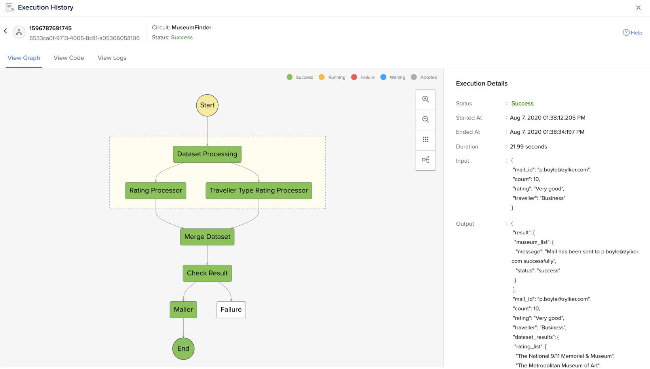The height and width of the screenshot is (369, 650).
Task: Click the back arrow chevron
Action: (6, 31)
